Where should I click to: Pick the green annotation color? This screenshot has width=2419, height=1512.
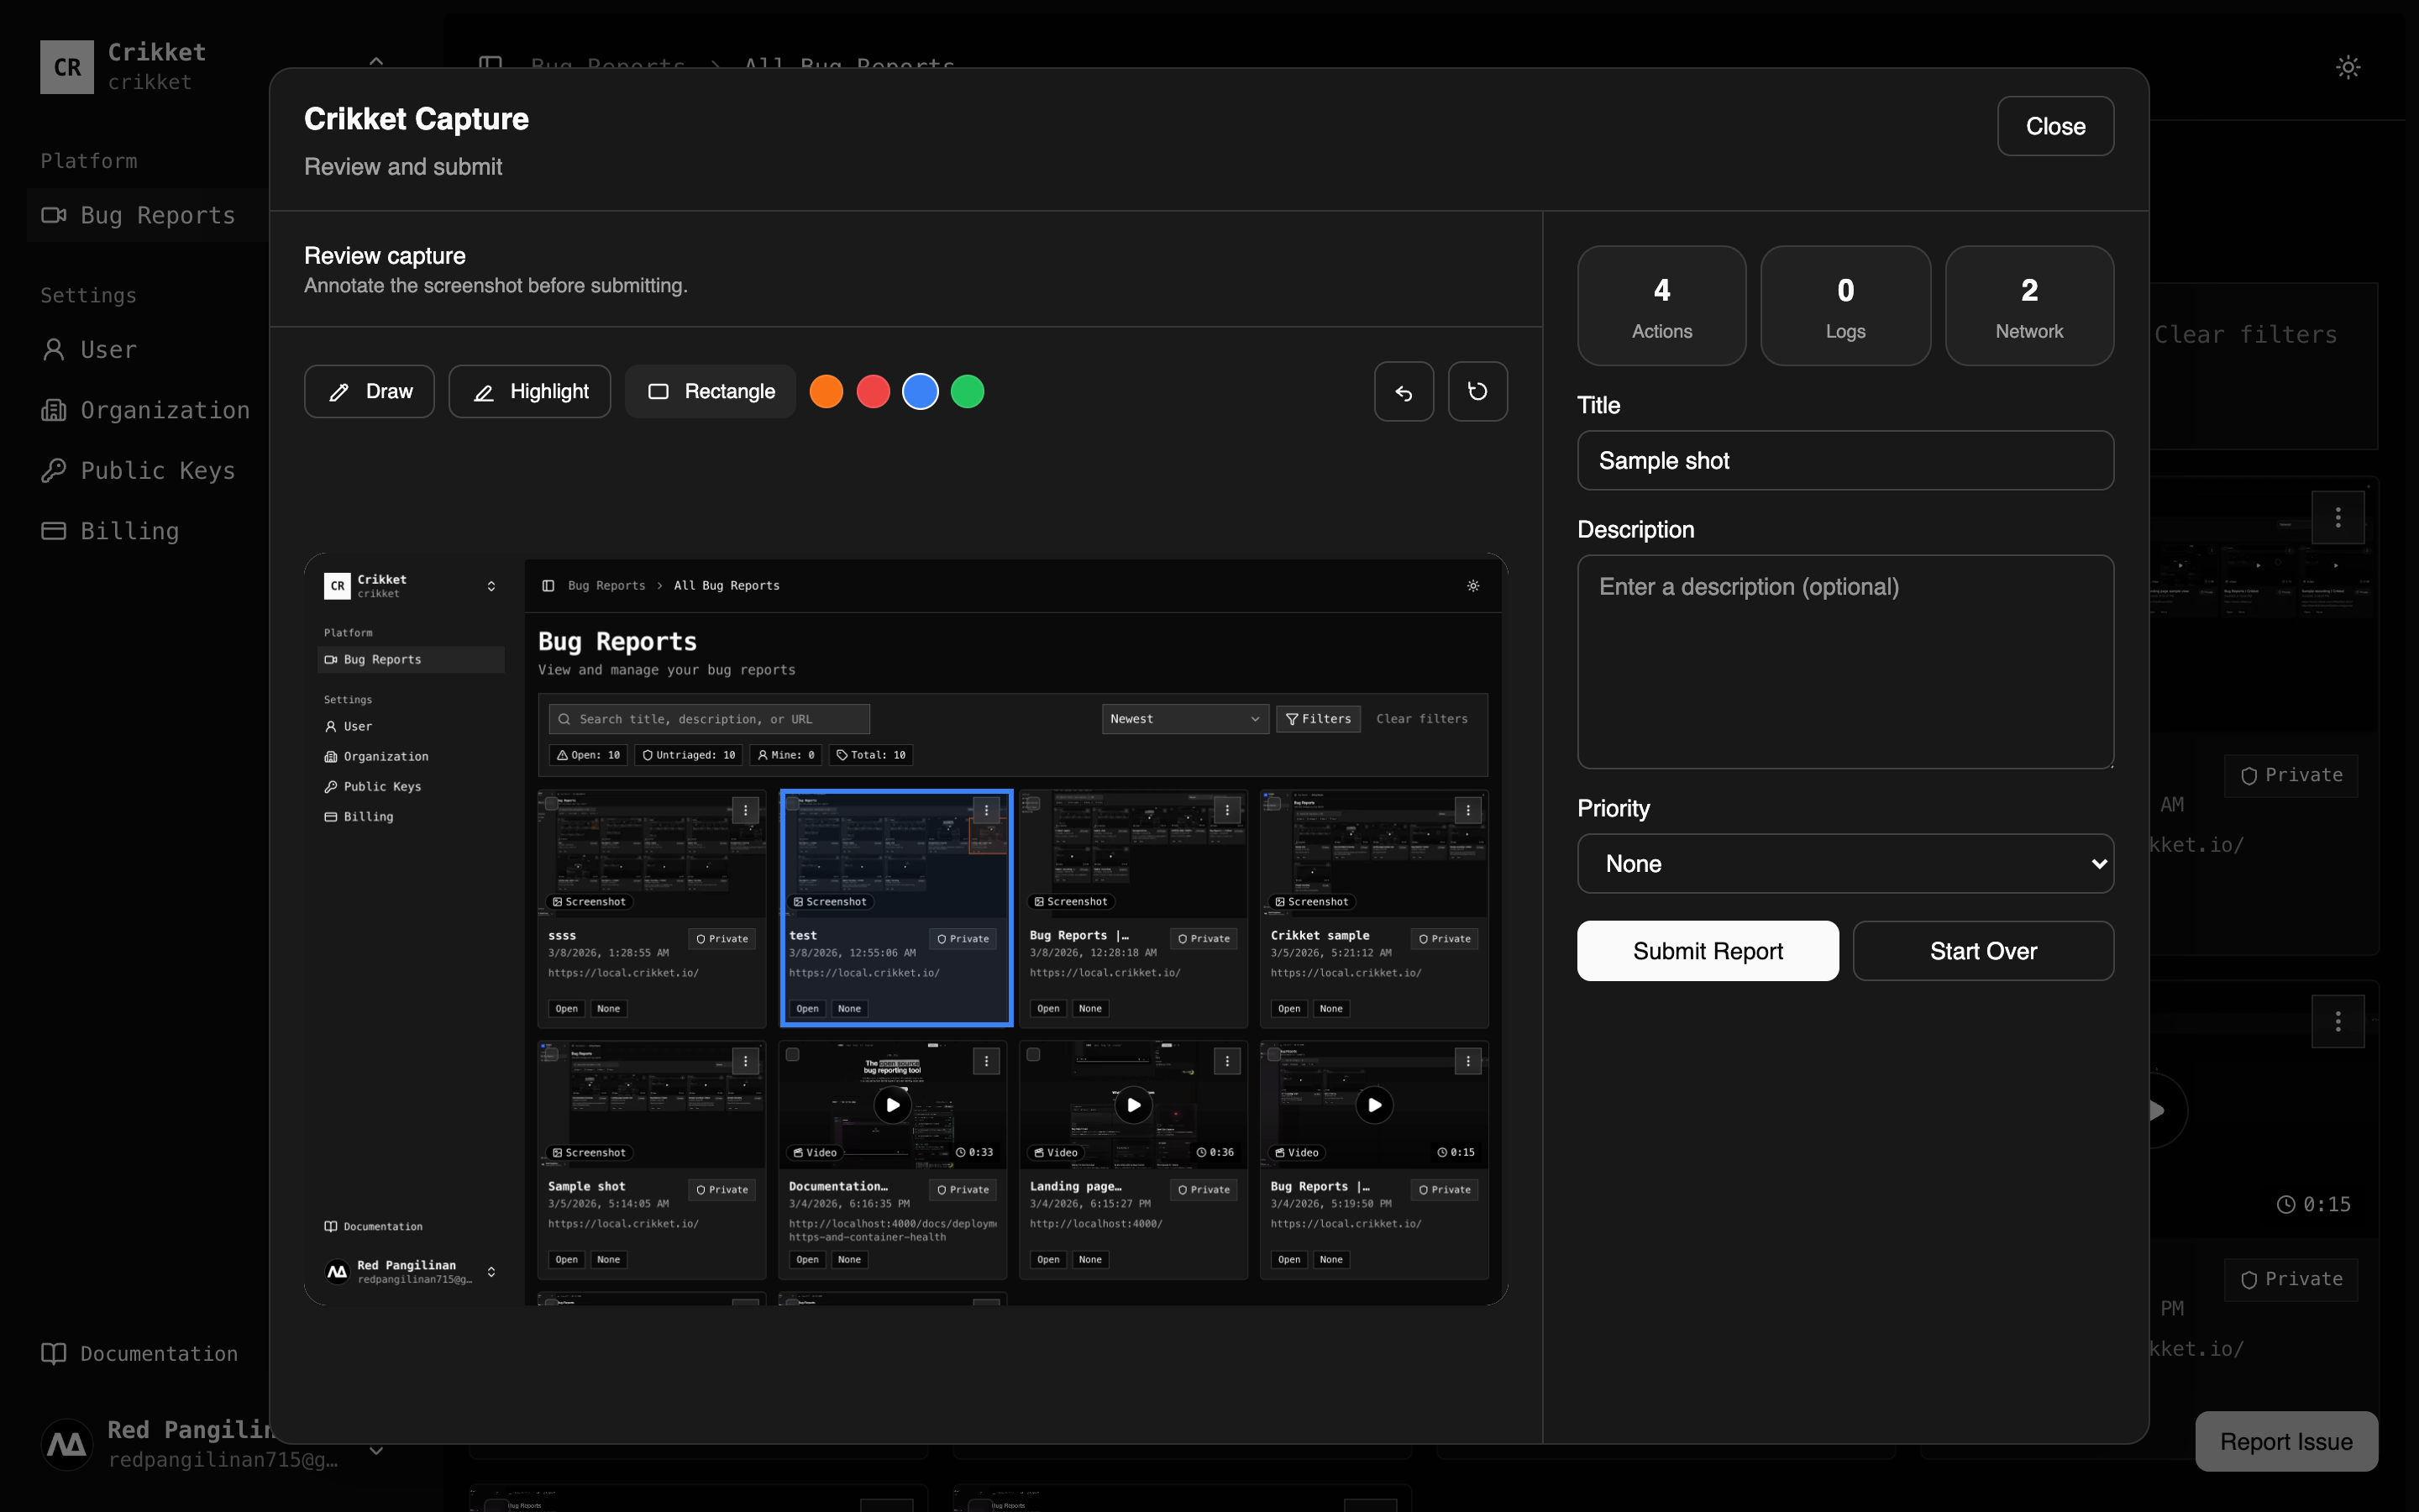(967, 391)
